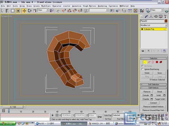Open Modifier List dropdown
Viewport: 169px width, 126px height.
154,25
